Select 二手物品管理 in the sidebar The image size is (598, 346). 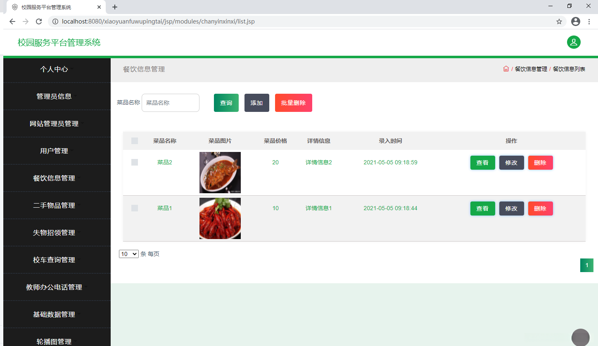coord(54,205)
